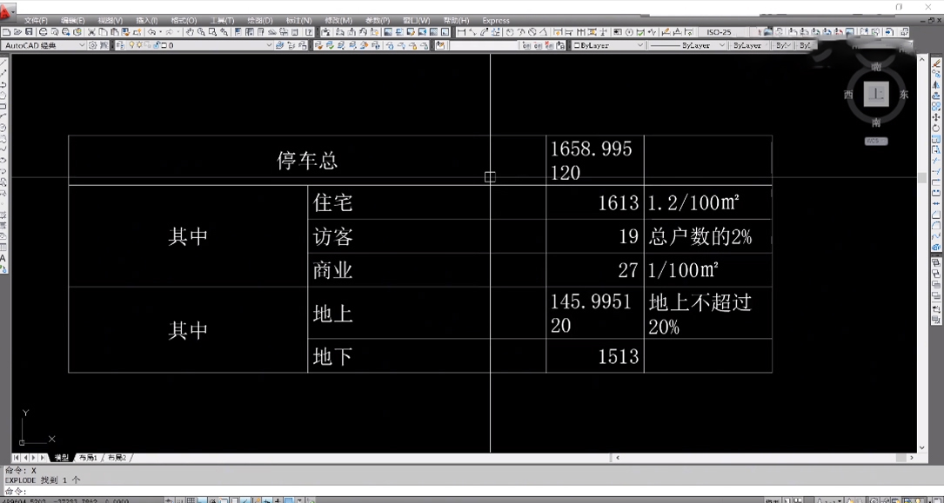This screenshot has height=503, width=944.
Task: Select the Erase tool in modify toolbar
Action: (936, 63)
